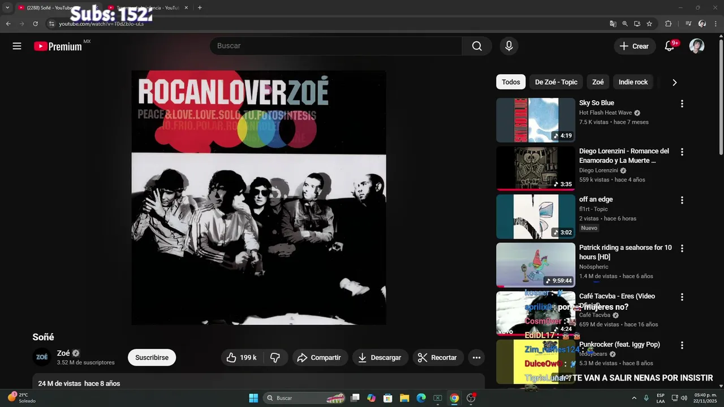Screen dimensions: 724x407
Task: Click Suscribirse button
Action: pos(152,358)
